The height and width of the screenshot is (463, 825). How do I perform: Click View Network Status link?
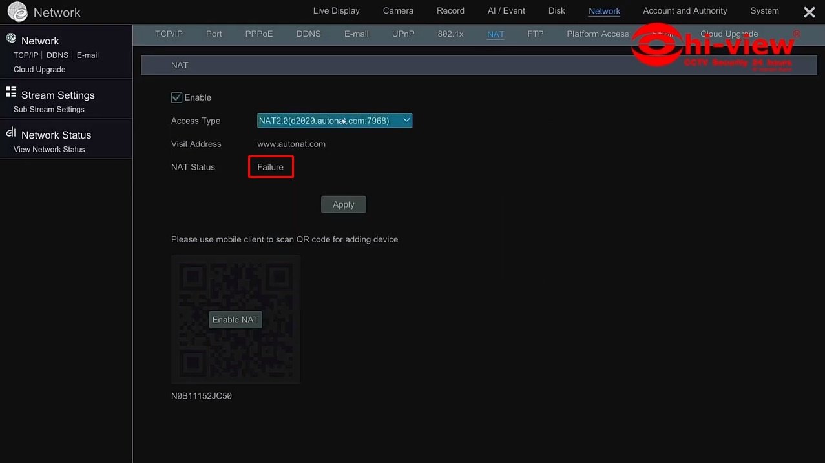(x=49, y=150)
